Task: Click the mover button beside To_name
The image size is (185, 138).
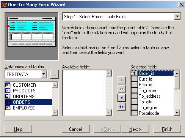Action: (135, 90)
